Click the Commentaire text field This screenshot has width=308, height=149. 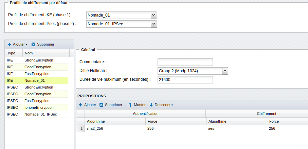click(185, 62)
